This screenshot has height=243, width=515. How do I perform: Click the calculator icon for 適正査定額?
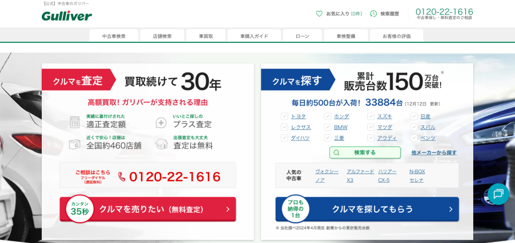75,122
